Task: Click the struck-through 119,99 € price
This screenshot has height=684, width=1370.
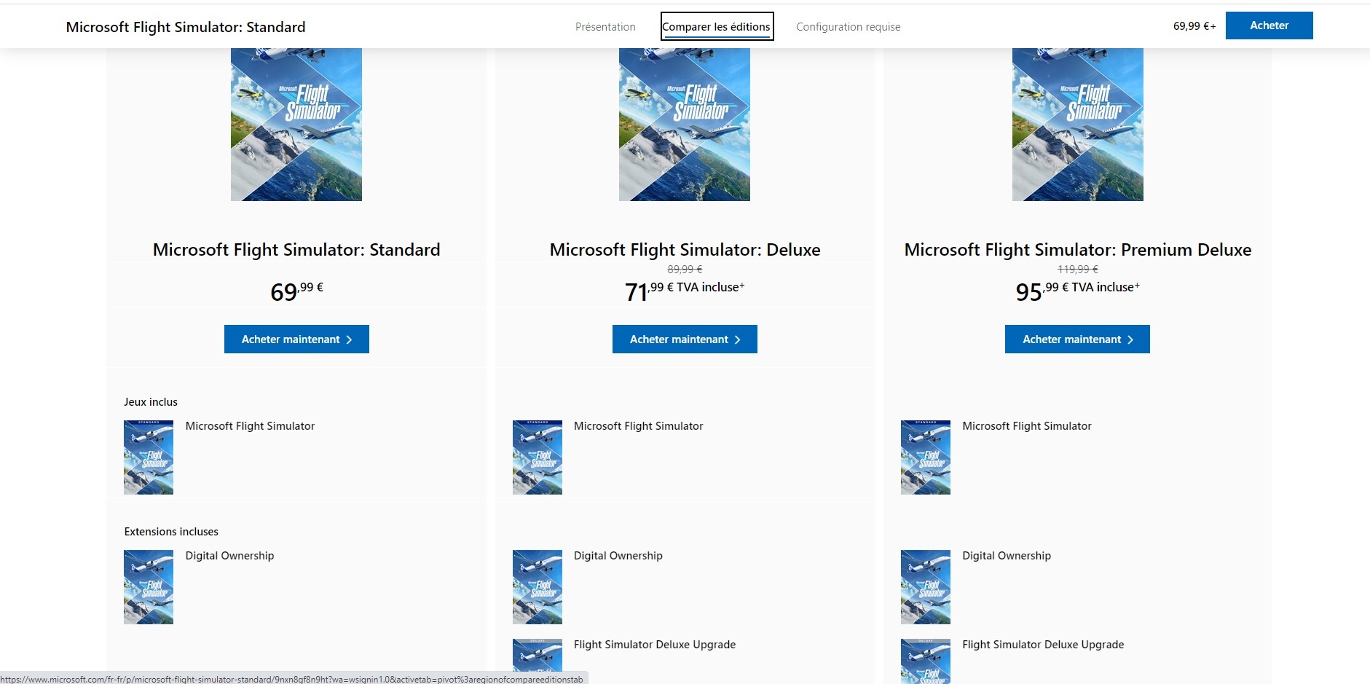Action: 1078,270
